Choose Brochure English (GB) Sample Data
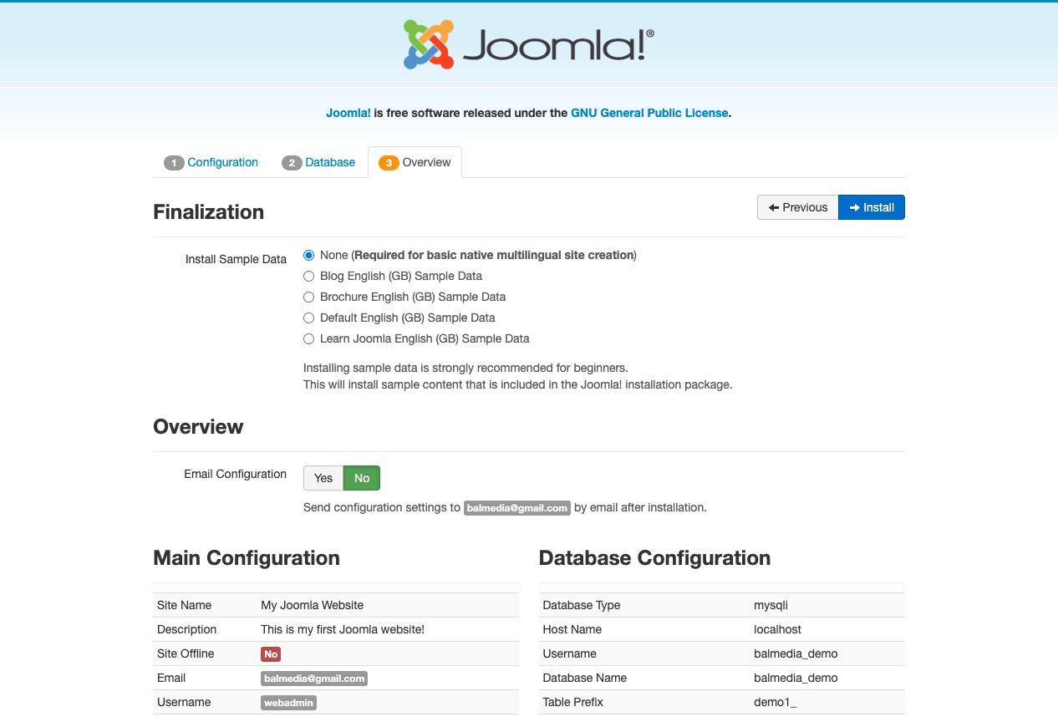 point(309,297)
